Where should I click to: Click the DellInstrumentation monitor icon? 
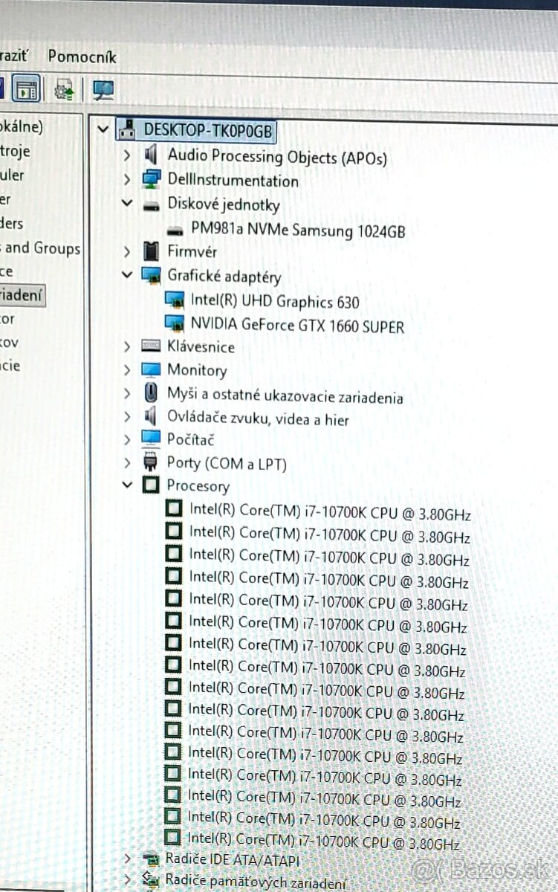tap(151, 180)
